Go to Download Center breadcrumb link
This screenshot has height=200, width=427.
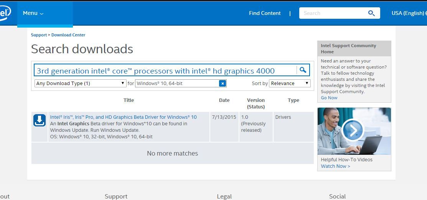pos(68,35)
